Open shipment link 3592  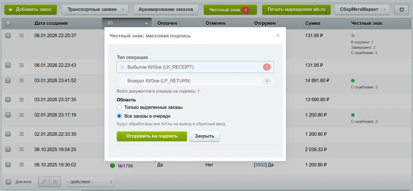point(260,165)
